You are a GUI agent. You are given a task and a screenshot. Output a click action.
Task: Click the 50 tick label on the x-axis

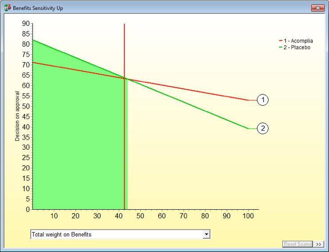140,216
